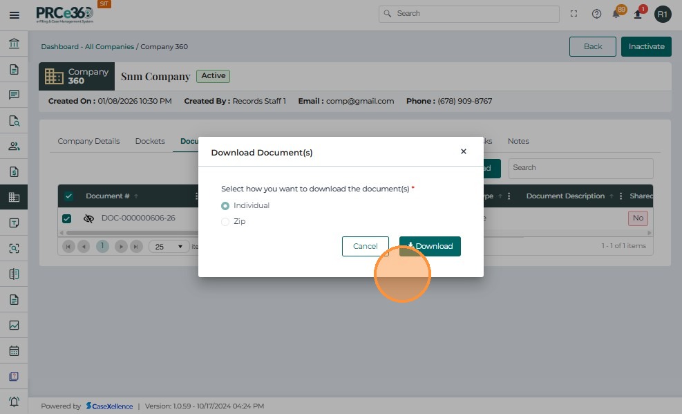Uncheck the DOC-000000606-26 row checkbox
The width and height of the screenshot is (682, 414).
pos(67,218)
